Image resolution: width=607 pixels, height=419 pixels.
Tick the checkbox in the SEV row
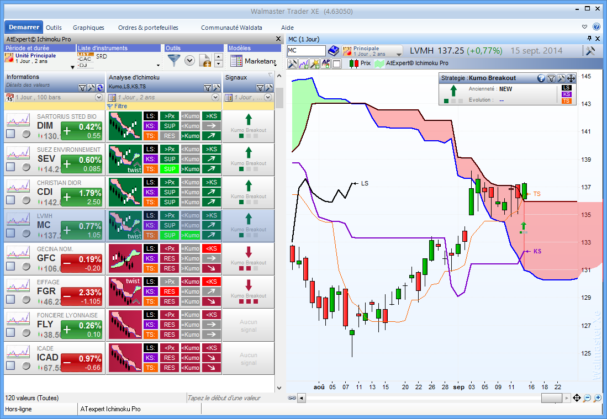pos(10,167)
